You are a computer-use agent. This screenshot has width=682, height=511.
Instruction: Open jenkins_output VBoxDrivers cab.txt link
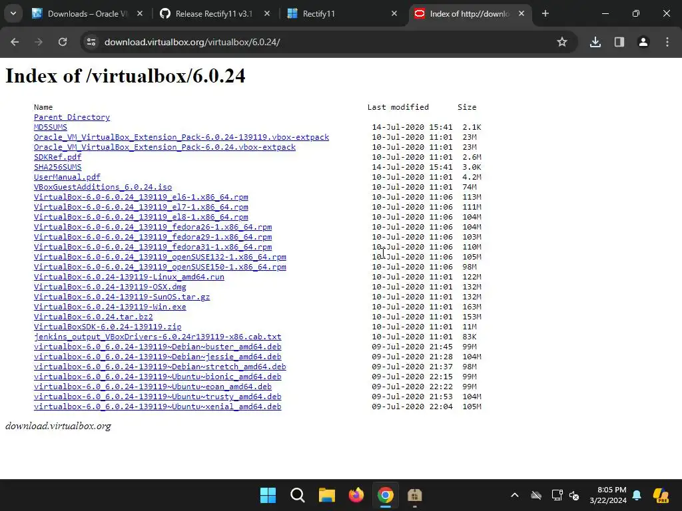coord(157,337)
